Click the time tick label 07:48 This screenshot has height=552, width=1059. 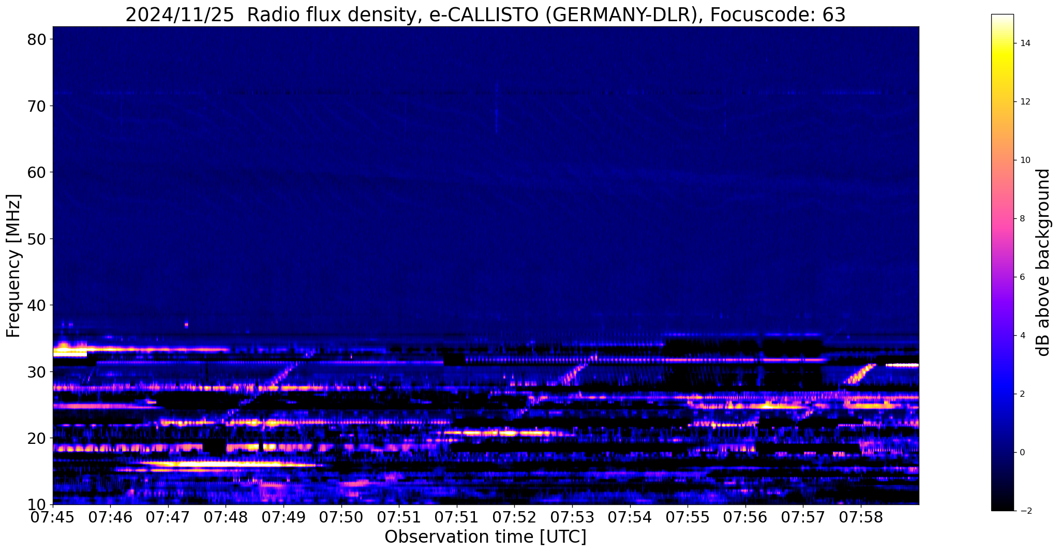point(226,517)
